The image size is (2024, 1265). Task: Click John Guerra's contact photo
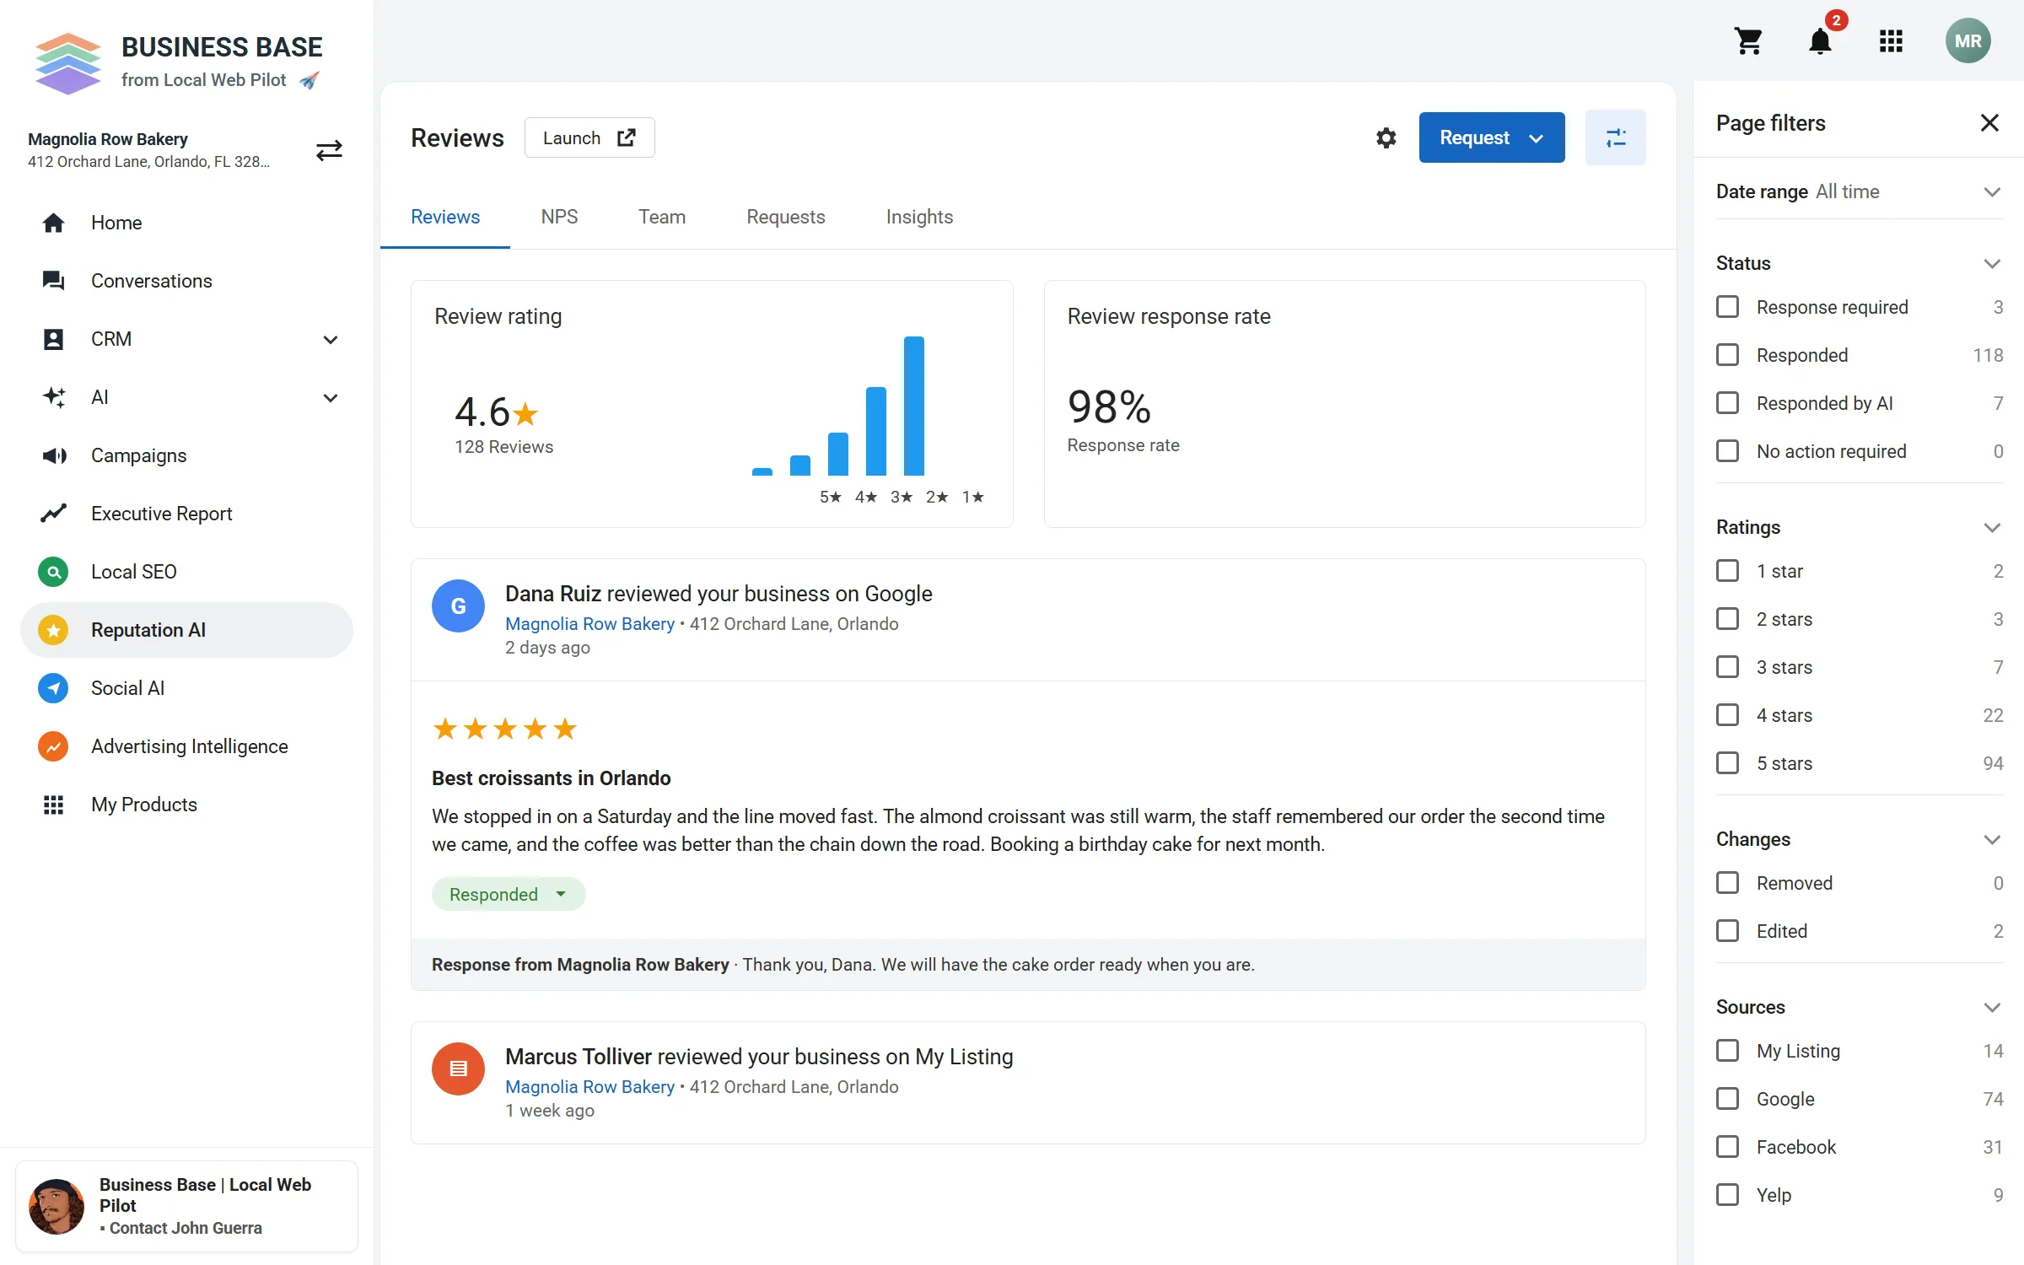tap(57, 1206)
